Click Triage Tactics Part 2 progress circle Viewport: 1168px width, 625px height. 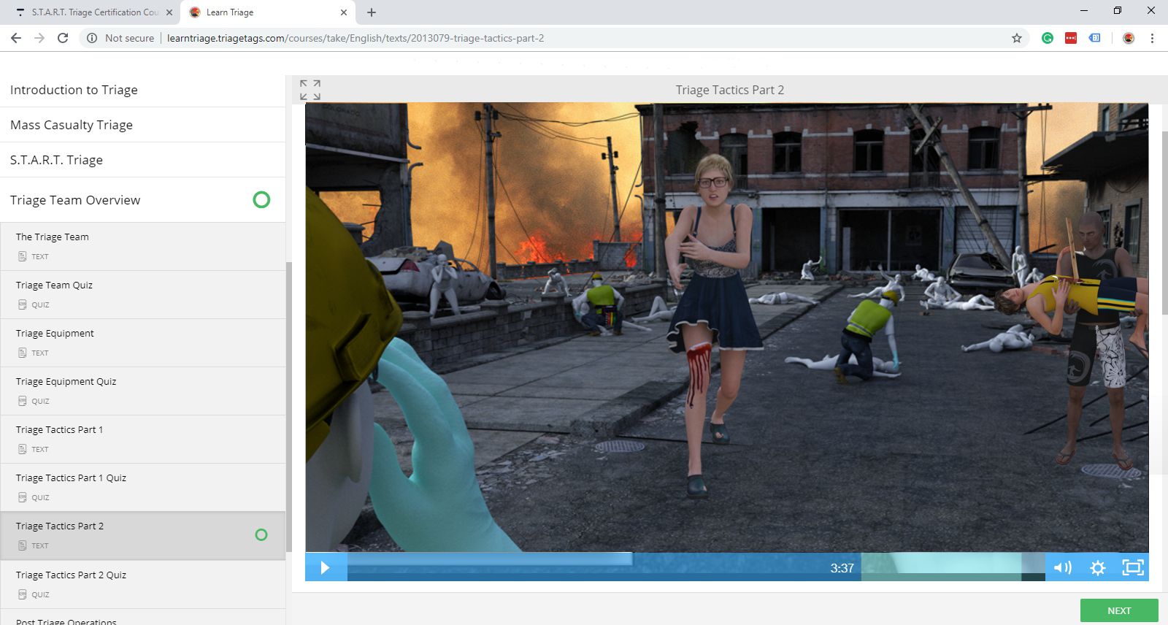click(261, 535)
